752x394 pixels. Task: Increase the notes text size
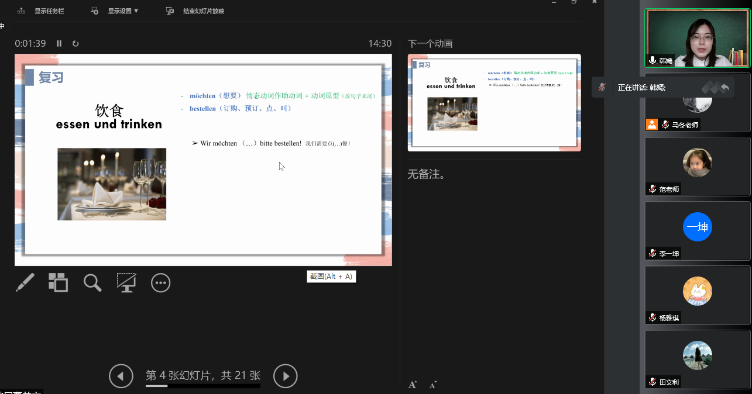point(413,384)
